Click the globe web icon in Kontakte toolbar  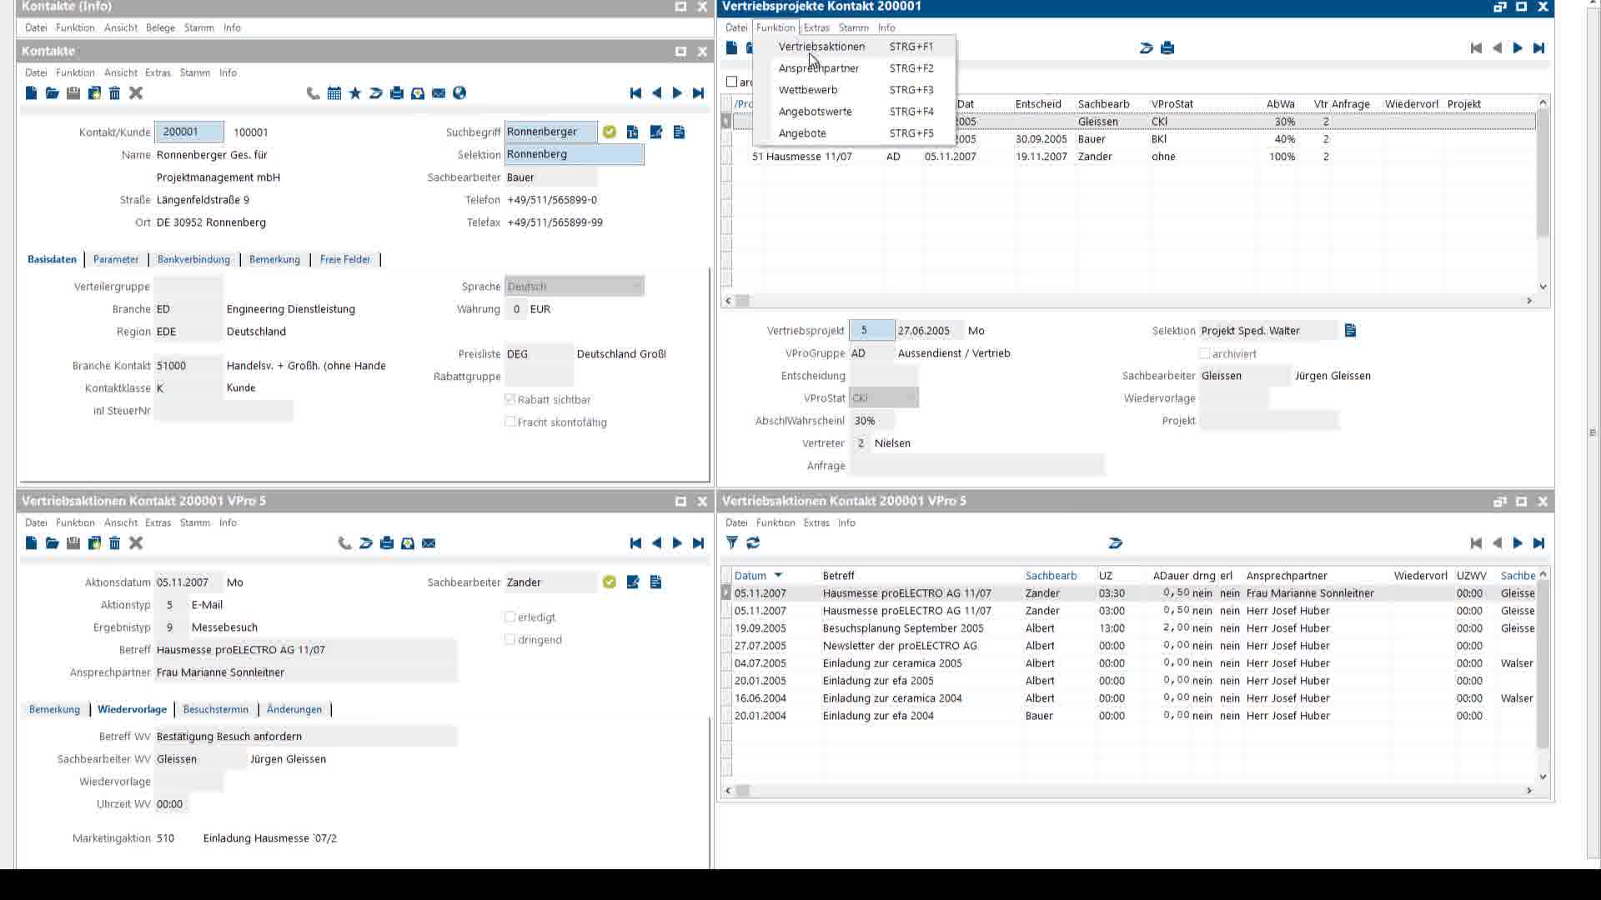(459, 93)
